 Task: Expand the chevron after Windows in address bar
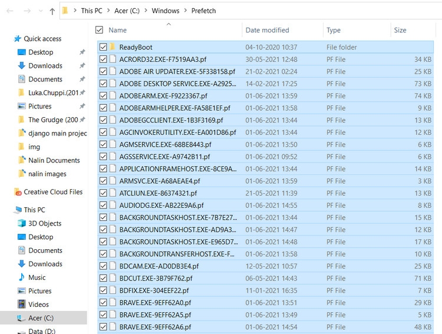click(x=186, y=11)
